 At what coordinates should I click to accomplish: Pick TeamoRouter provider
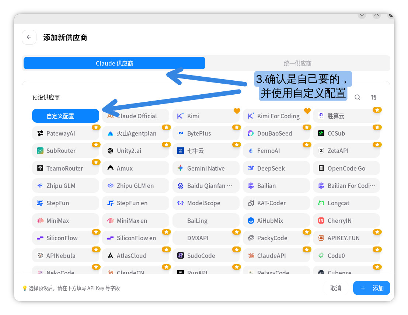(x=66, y=168)
